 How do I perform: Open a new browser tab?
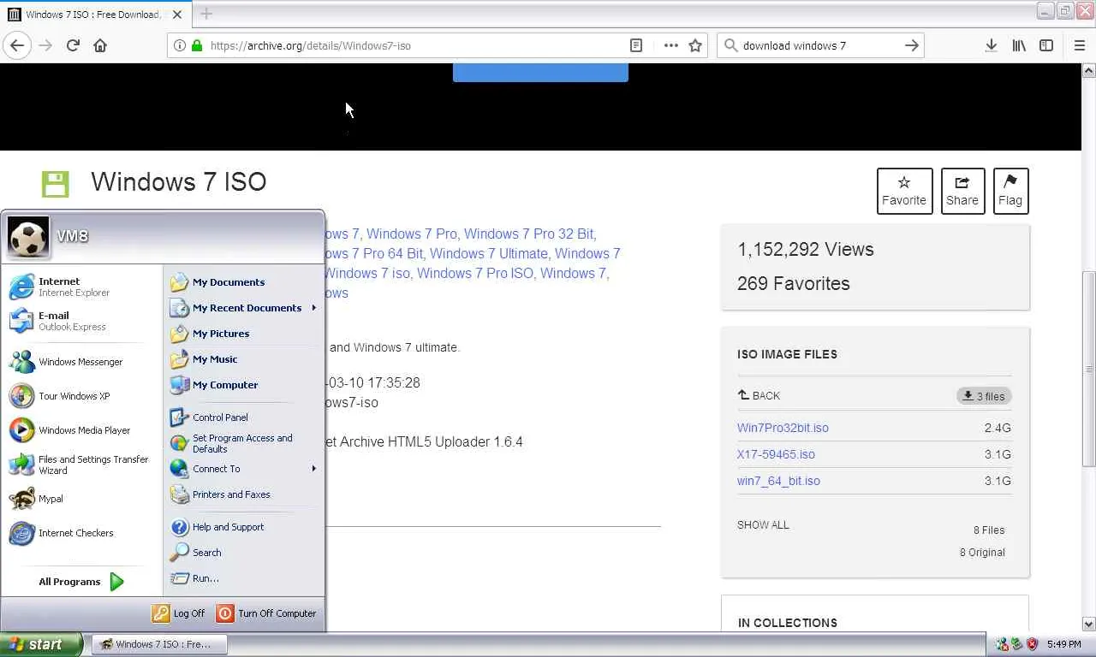coord(206,14)
